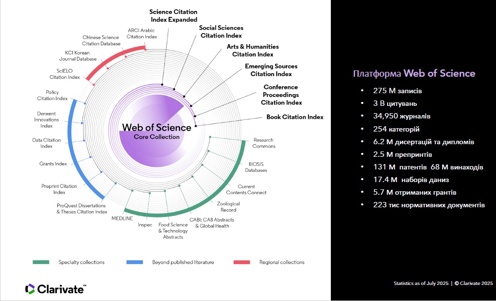Open Conference Proceedings Citation Index label
This screenshot has width=496, height=301.
click(281, 95)
